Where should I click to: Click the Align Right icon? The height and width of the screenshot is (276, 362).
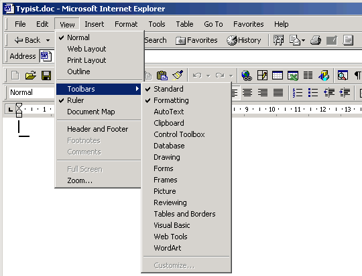(263, 92)
